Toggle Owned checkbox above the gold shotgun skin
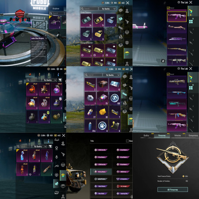199x199 pixels. click(168, 74)
